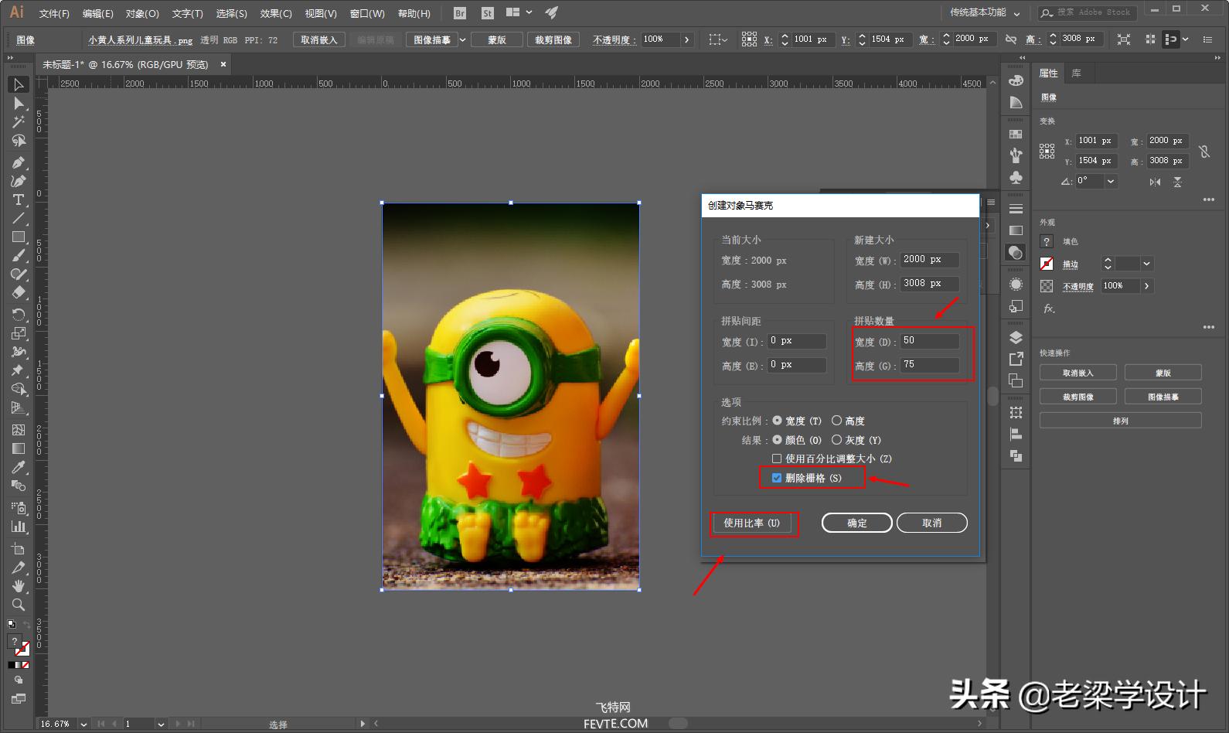Select the Perspective Grid tool
Screen dimensions: 1229x733
pos(19,408)
